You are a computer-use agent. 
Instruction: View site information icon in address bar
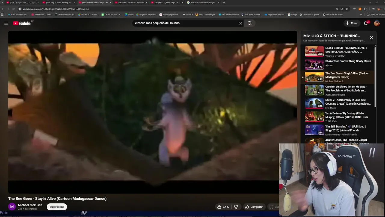[20, 9]
